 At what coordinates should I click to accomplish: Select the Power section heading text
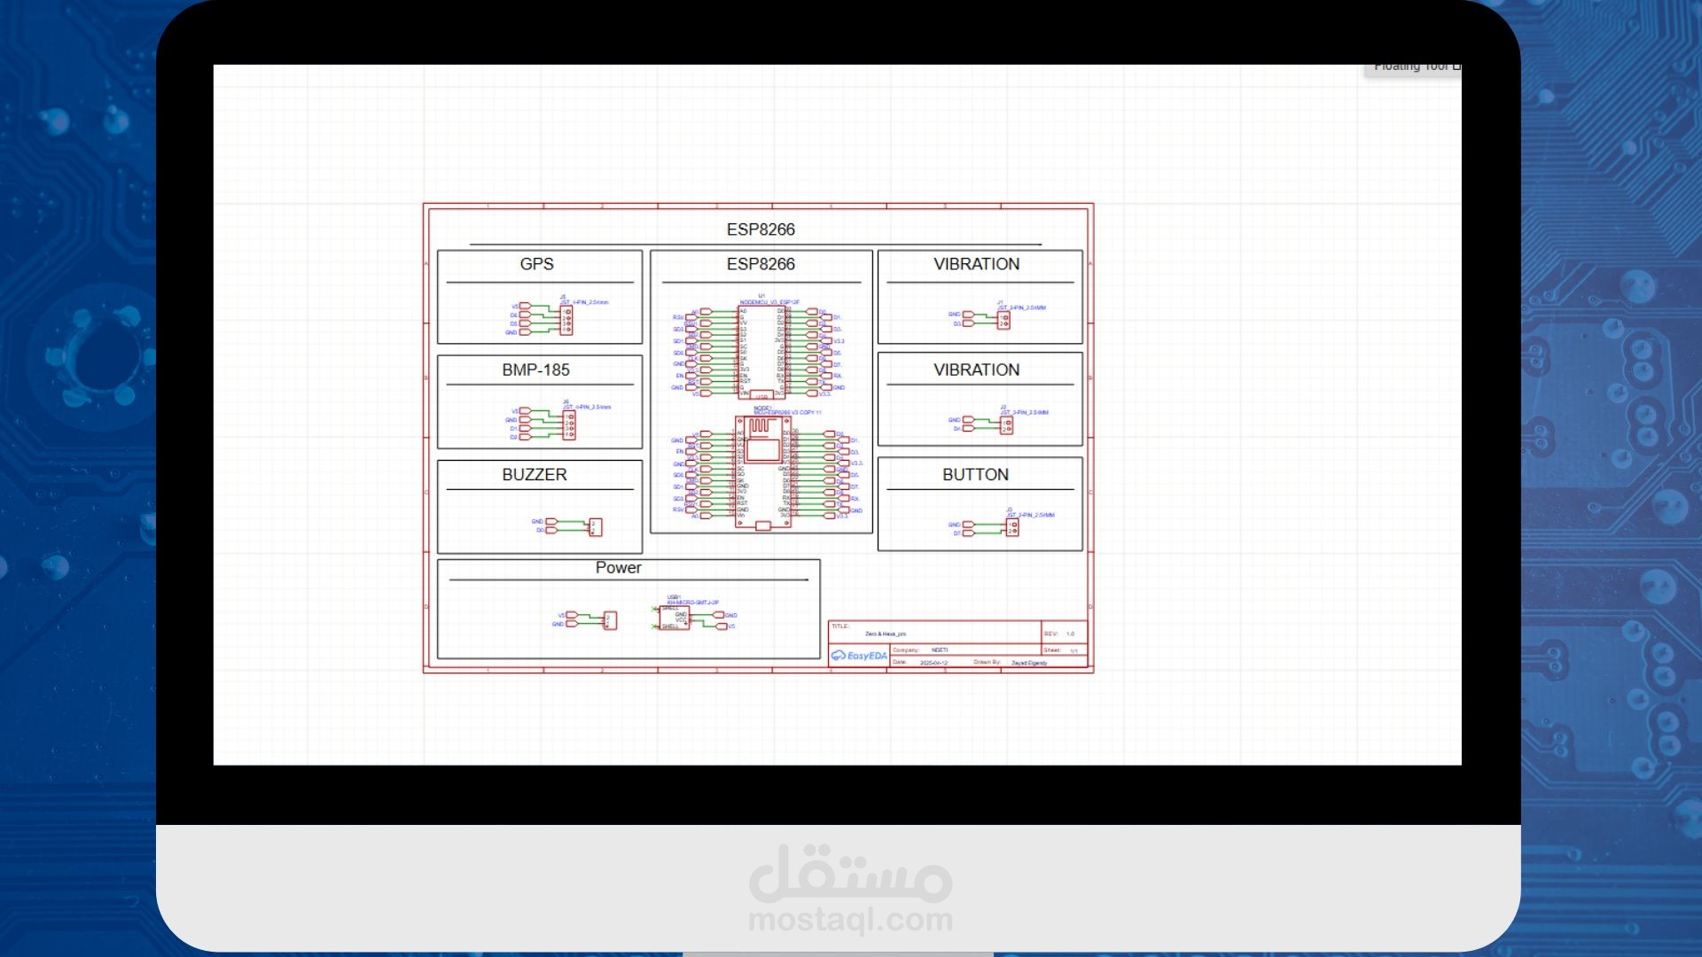tap(618, 568)
